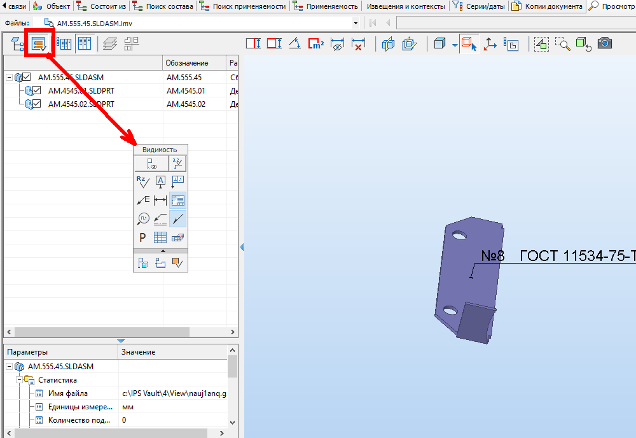Toggle the Rz surface roughness visibility icon

(x=142, y=181)
